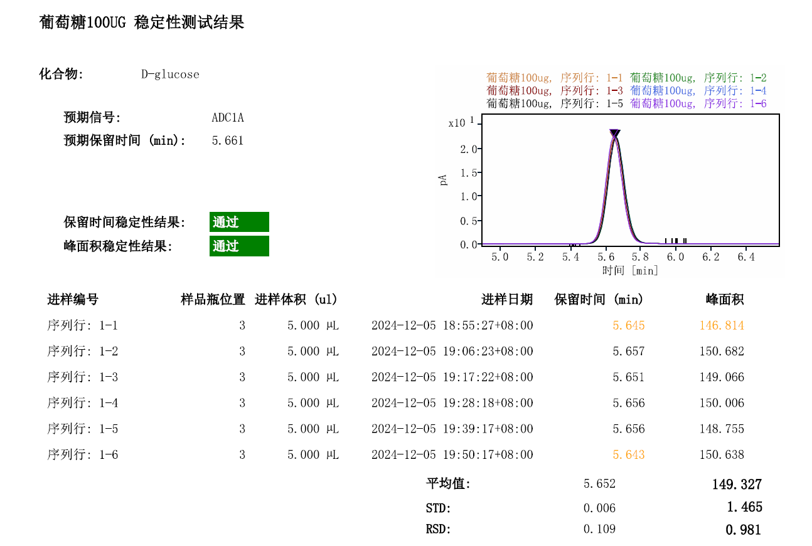This screenshot has width=812, height=546.
Task: Click injection date 2024-12-05 18:55:27+08:00
Action: (x=452, y=325)
